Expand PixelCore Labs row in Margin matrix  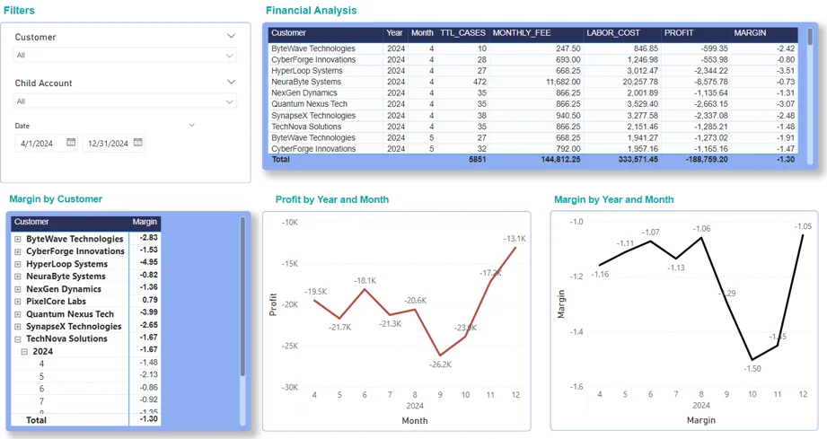17,302
